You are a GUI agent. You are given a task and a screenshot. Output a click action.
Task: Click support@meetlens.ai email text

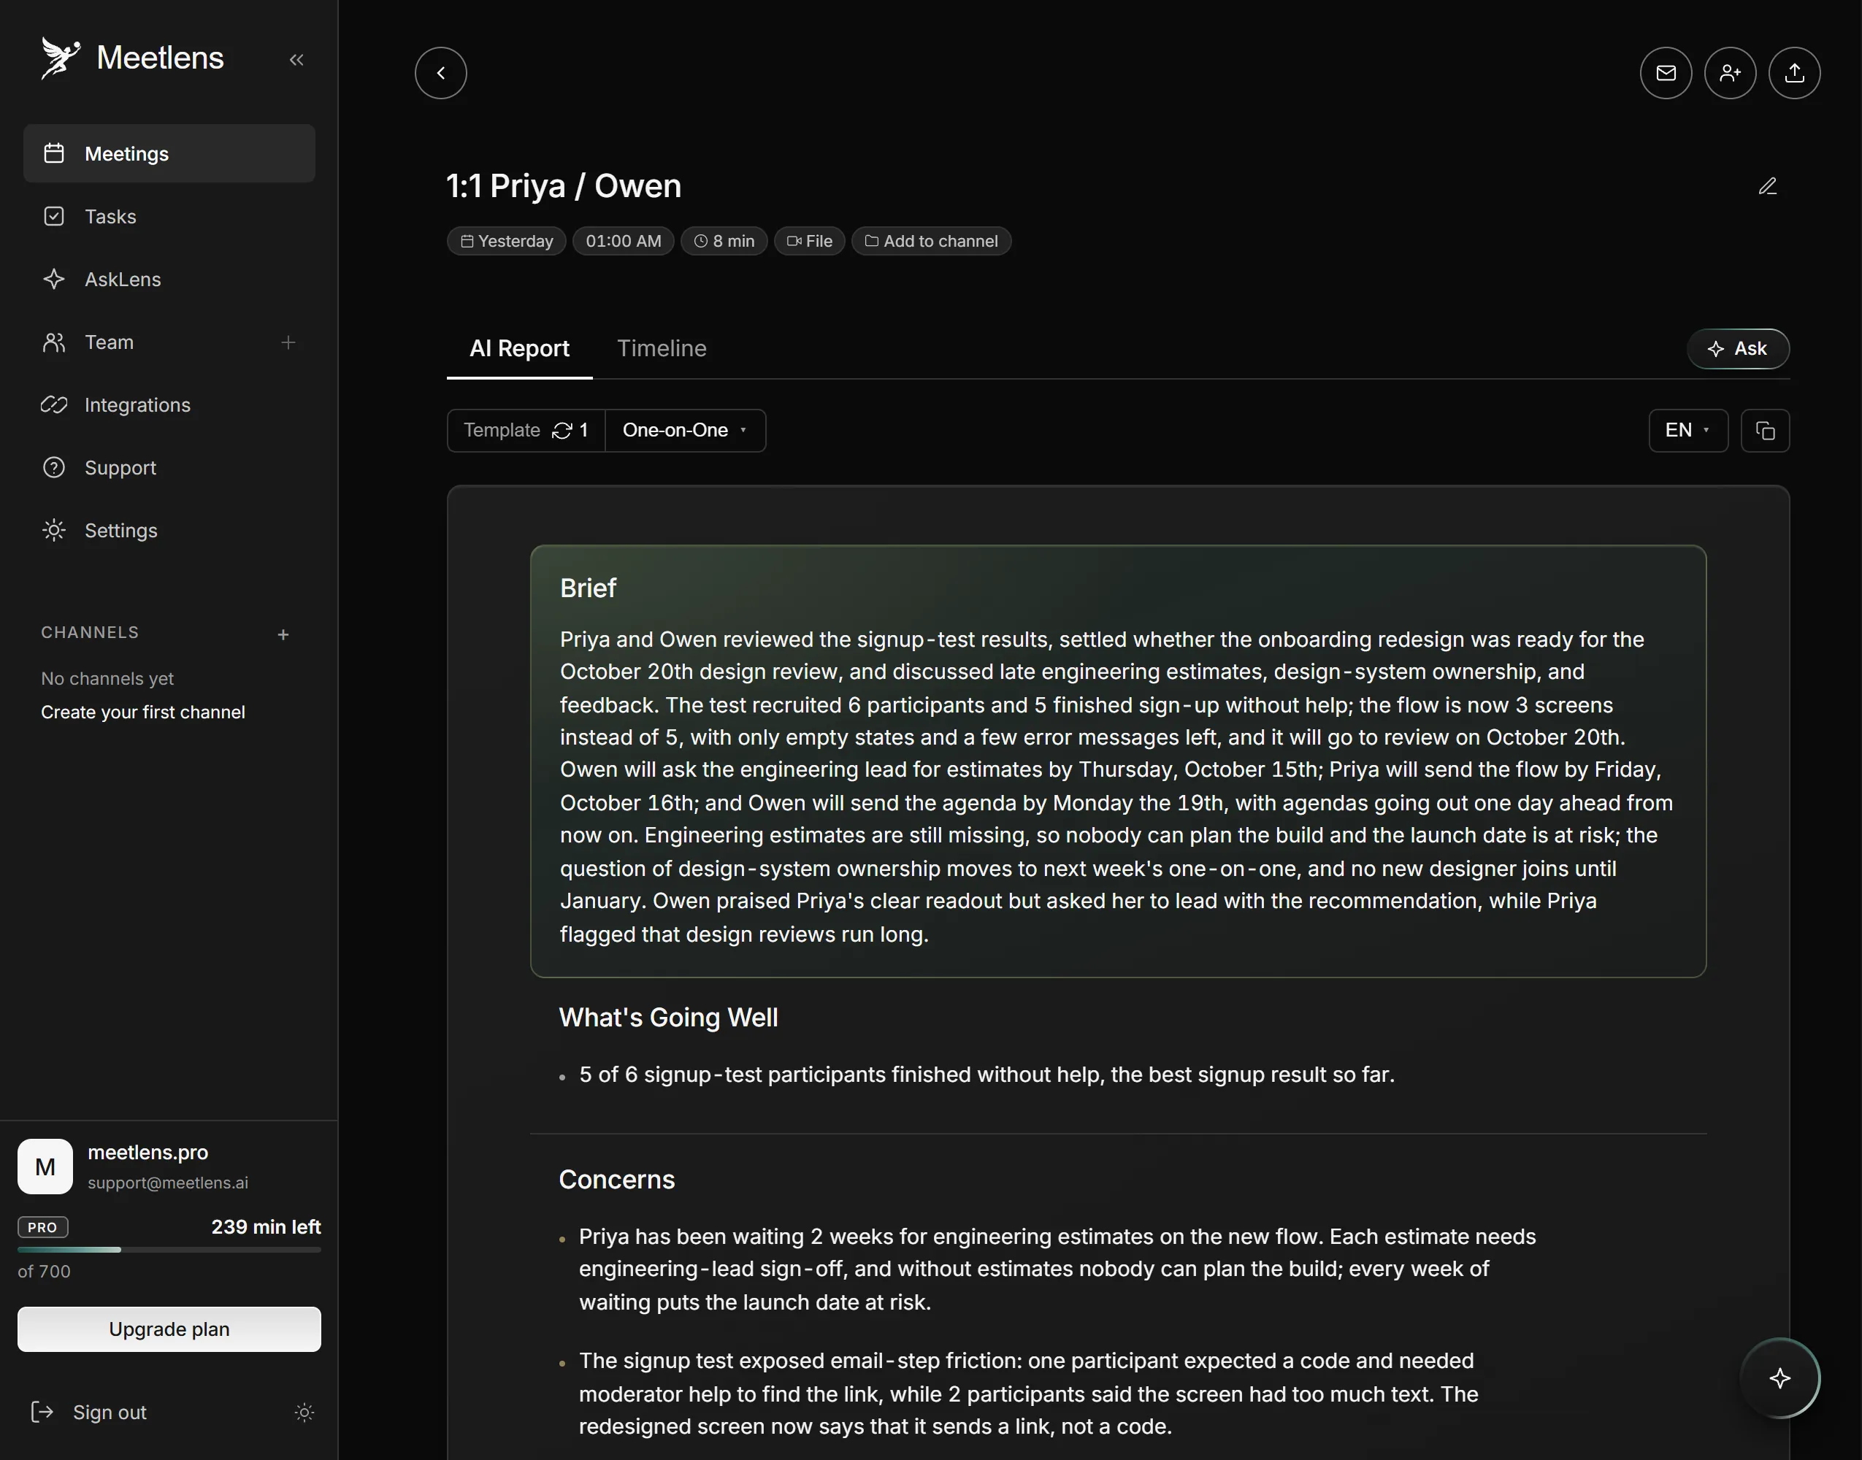[167, 1183]
